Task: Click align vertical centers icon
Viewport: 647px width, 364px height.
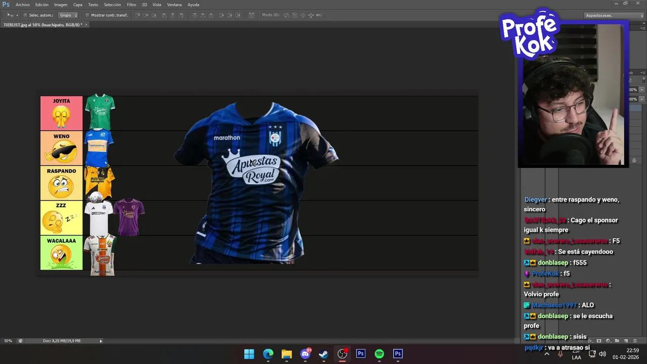Action: pos(146,15)
